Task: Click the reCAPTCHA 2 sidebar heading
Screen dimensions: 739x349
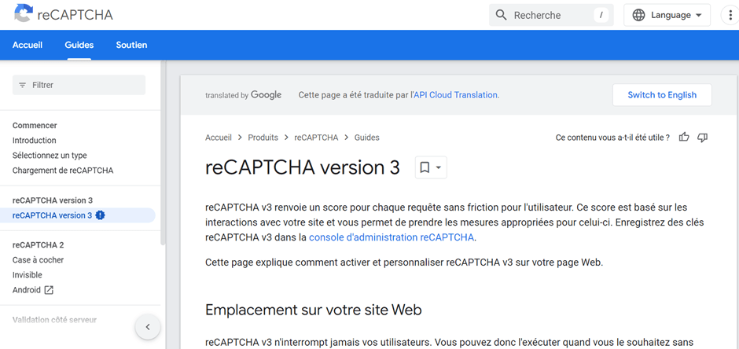Action: 39,245
